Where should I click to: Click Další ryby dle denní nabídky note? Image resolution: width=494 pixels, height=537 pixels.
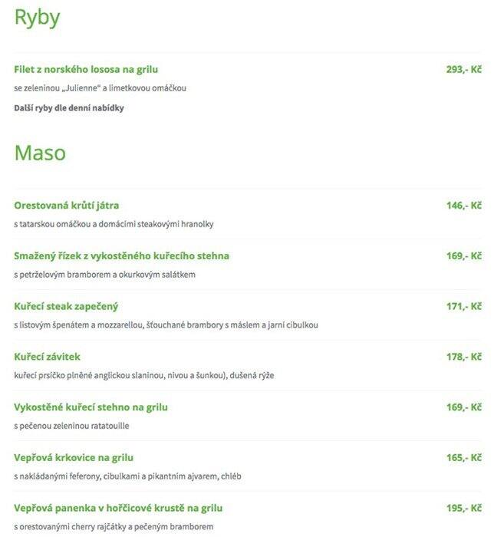(69, 108)
